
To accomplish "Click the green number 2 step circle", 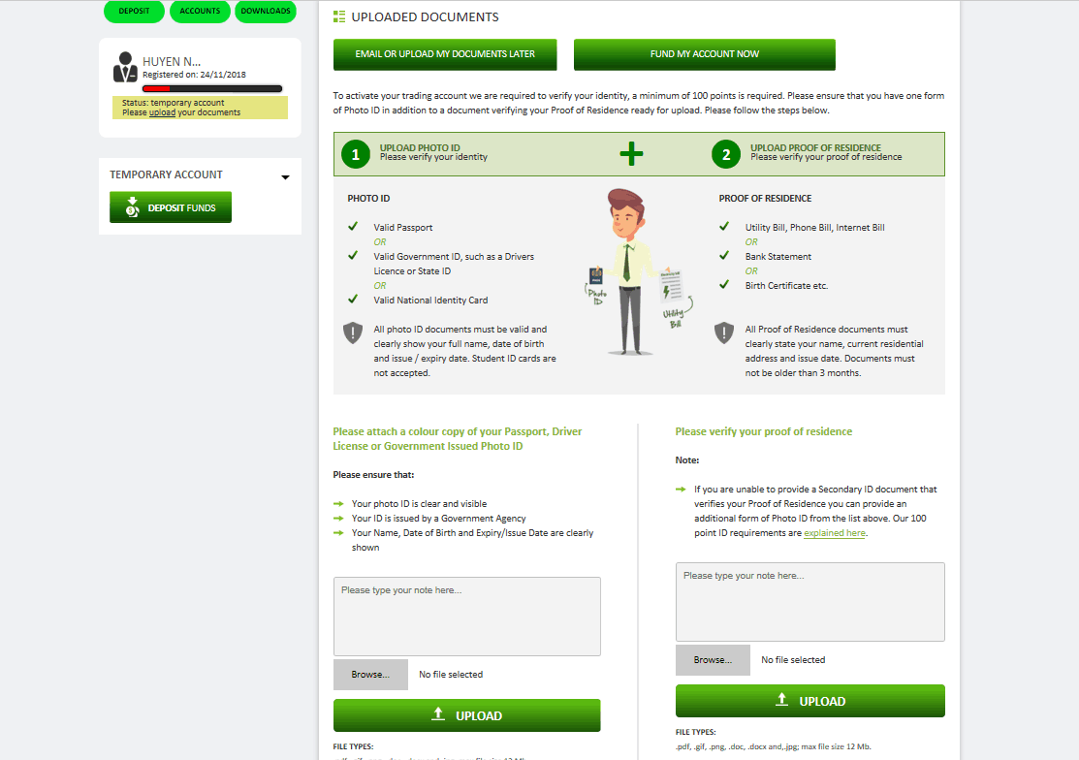I will tap(726, 153).
